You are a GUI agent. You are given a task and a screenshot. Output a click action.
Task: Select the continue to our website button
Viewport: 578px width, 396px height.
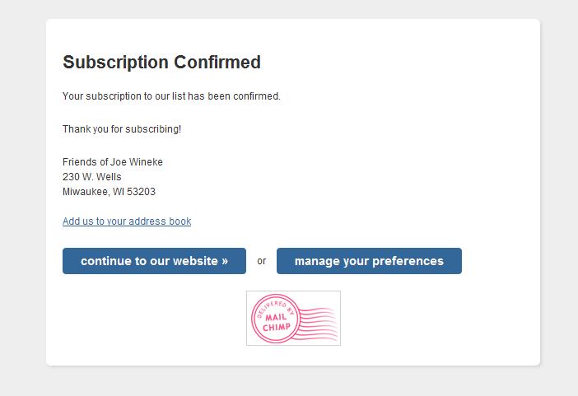click(154, 261)
